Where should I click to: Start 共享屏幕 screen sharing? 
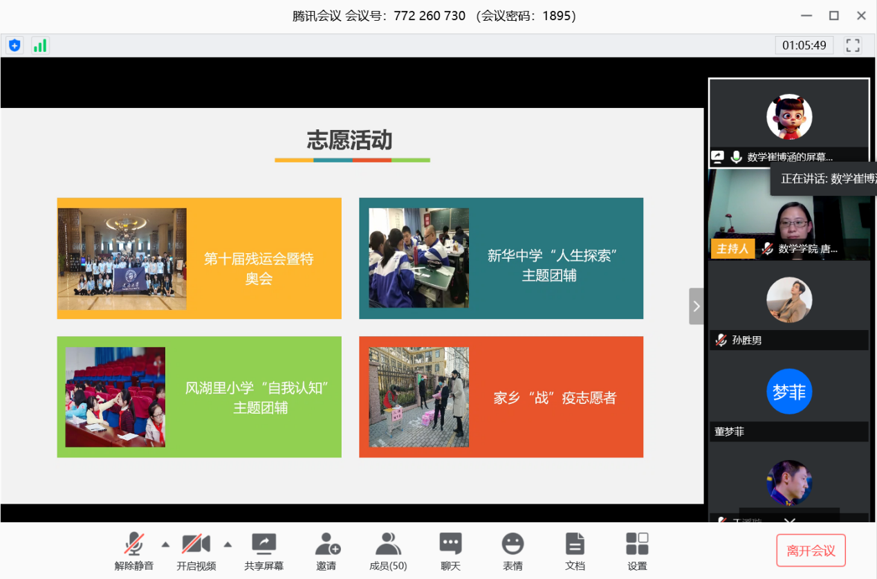[x=264, y=551]
